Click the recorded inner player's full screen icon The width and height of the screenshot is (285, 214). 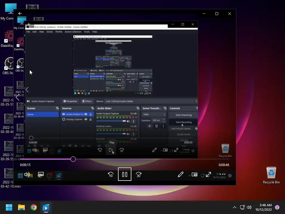tap(176, 150)
